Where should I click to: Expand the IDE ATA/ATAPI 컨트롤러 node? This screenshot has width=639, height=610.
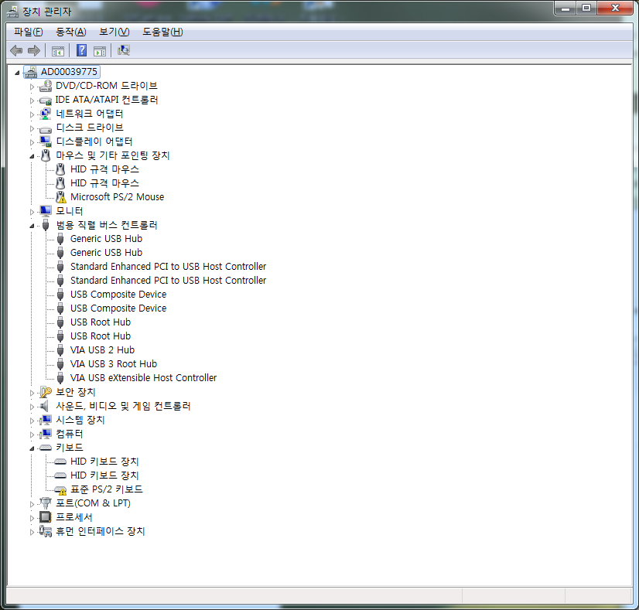click(32, 101)
